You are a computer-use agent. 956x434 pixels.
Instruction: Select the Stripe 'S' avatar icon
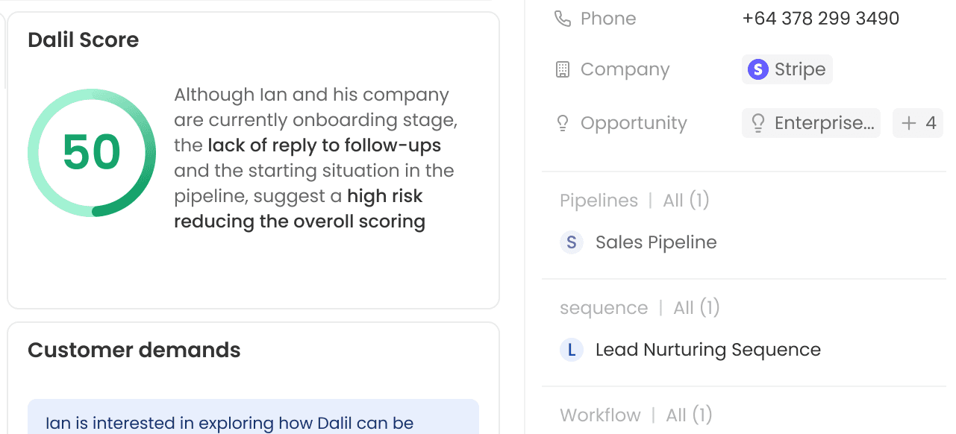point(757,69)
